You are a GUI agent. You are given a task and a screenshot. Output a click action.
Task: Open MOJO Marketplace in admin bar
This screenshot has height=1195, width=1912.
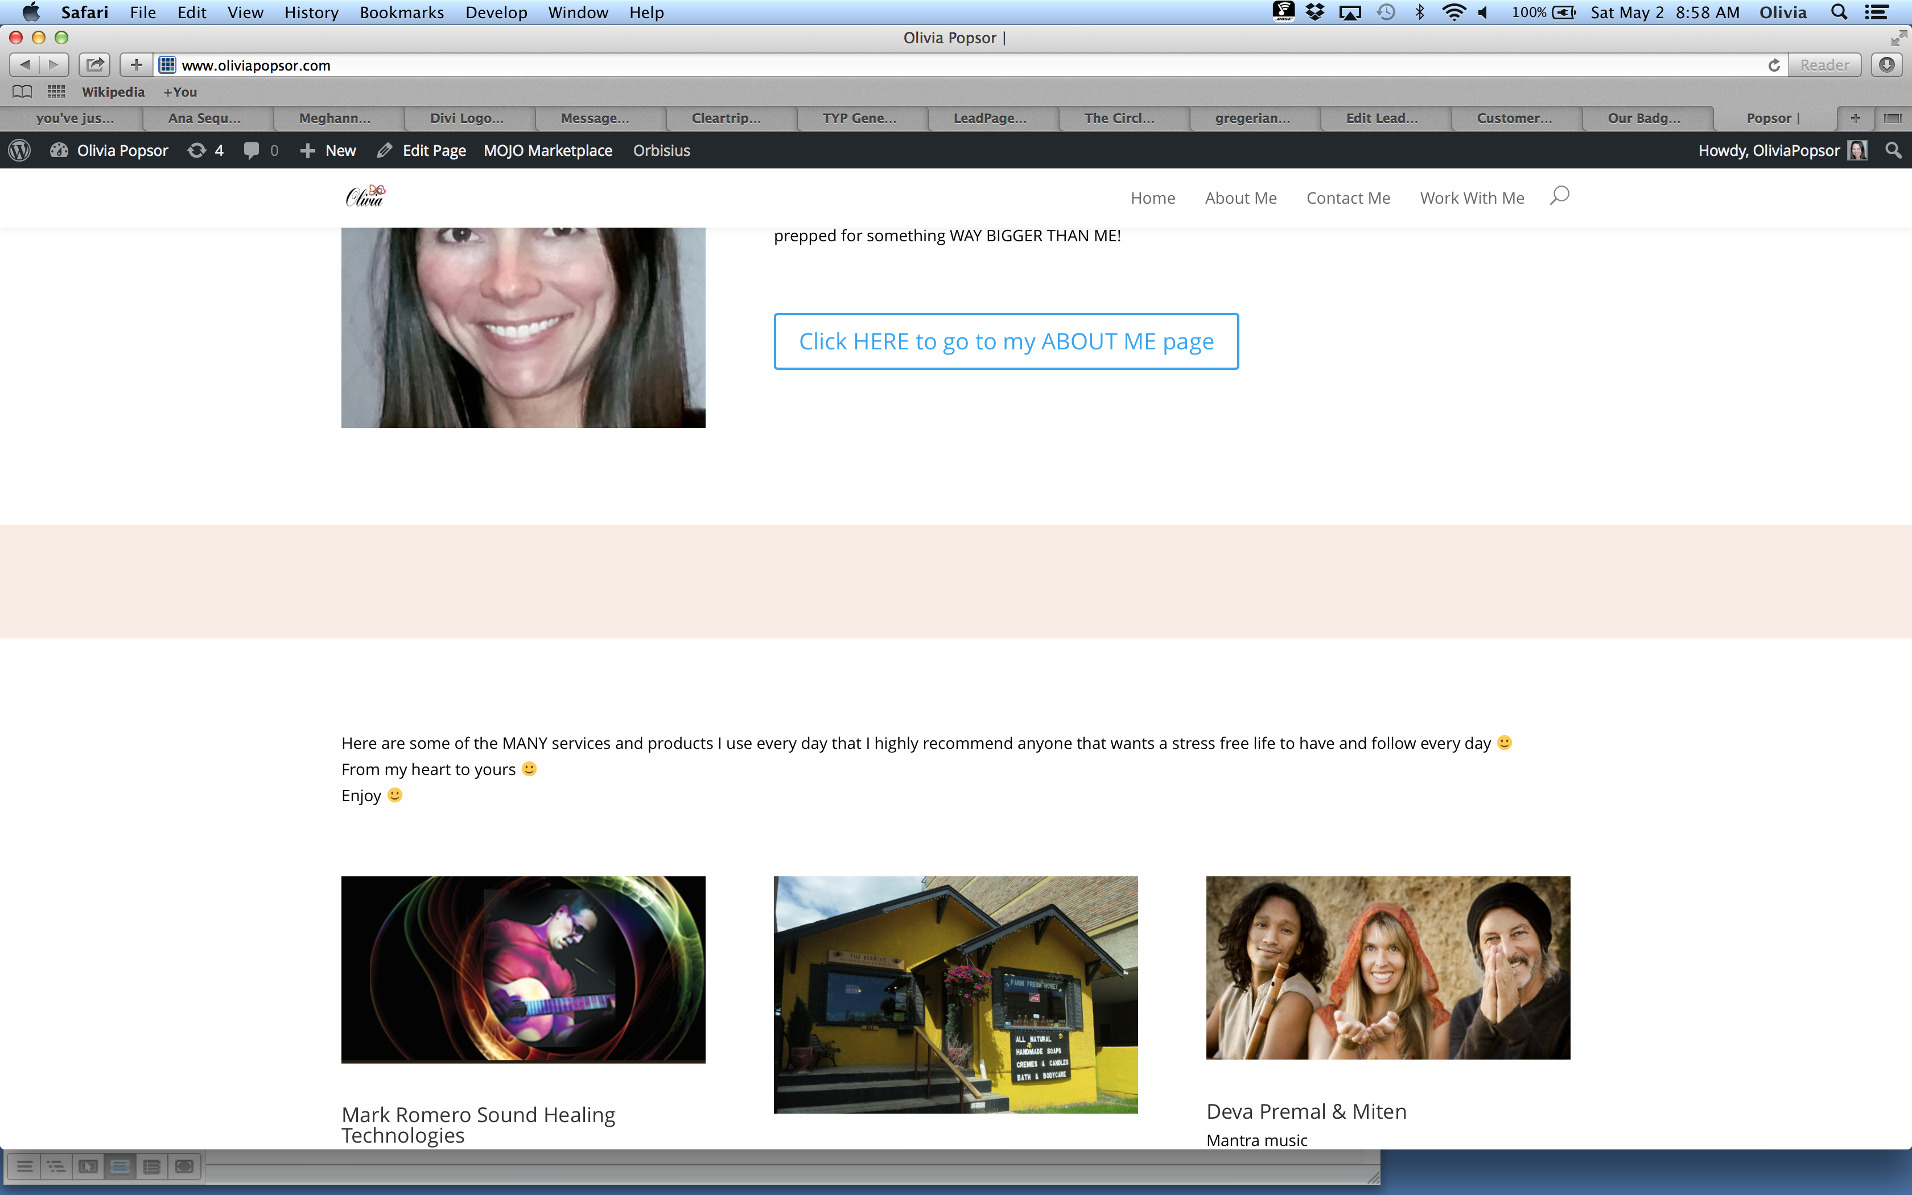point(547,150)
